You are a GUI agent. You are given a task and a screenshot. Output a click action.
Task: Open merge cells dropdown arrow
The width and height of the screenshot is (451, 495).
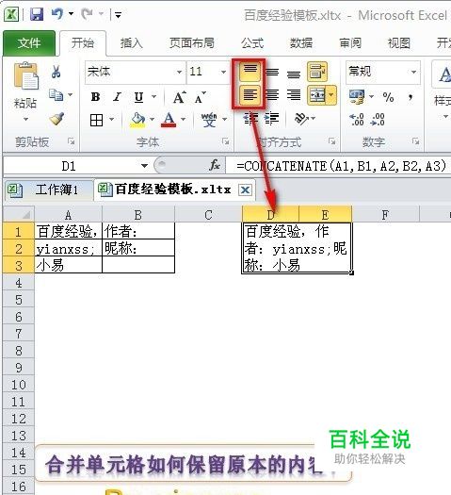(330, 94)
